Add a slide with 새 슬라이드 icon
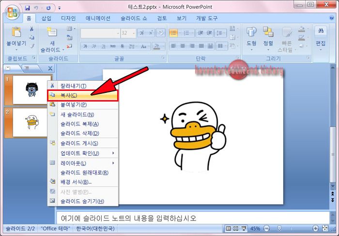This screenshot has width=339, height=236. pos(52,32)
